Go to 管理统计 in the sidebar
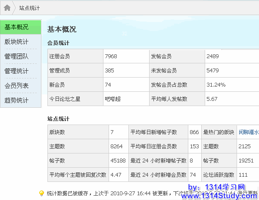259x200 pixels. [17, 71]
